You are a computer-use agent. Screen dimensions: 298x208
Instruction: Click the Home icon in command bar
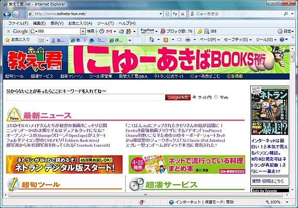[x=152, y=40]
